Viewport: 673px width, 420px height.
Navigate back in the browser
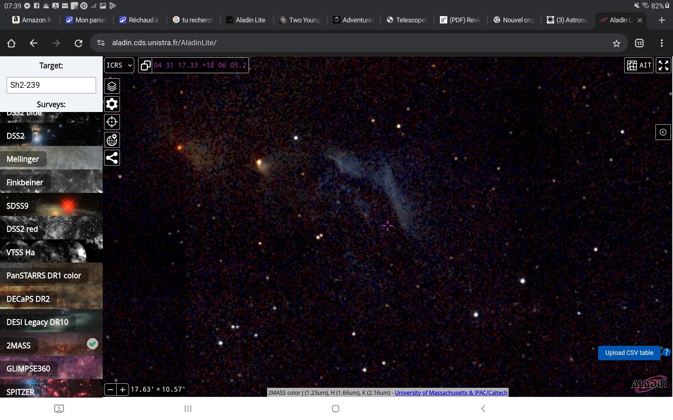34,43
